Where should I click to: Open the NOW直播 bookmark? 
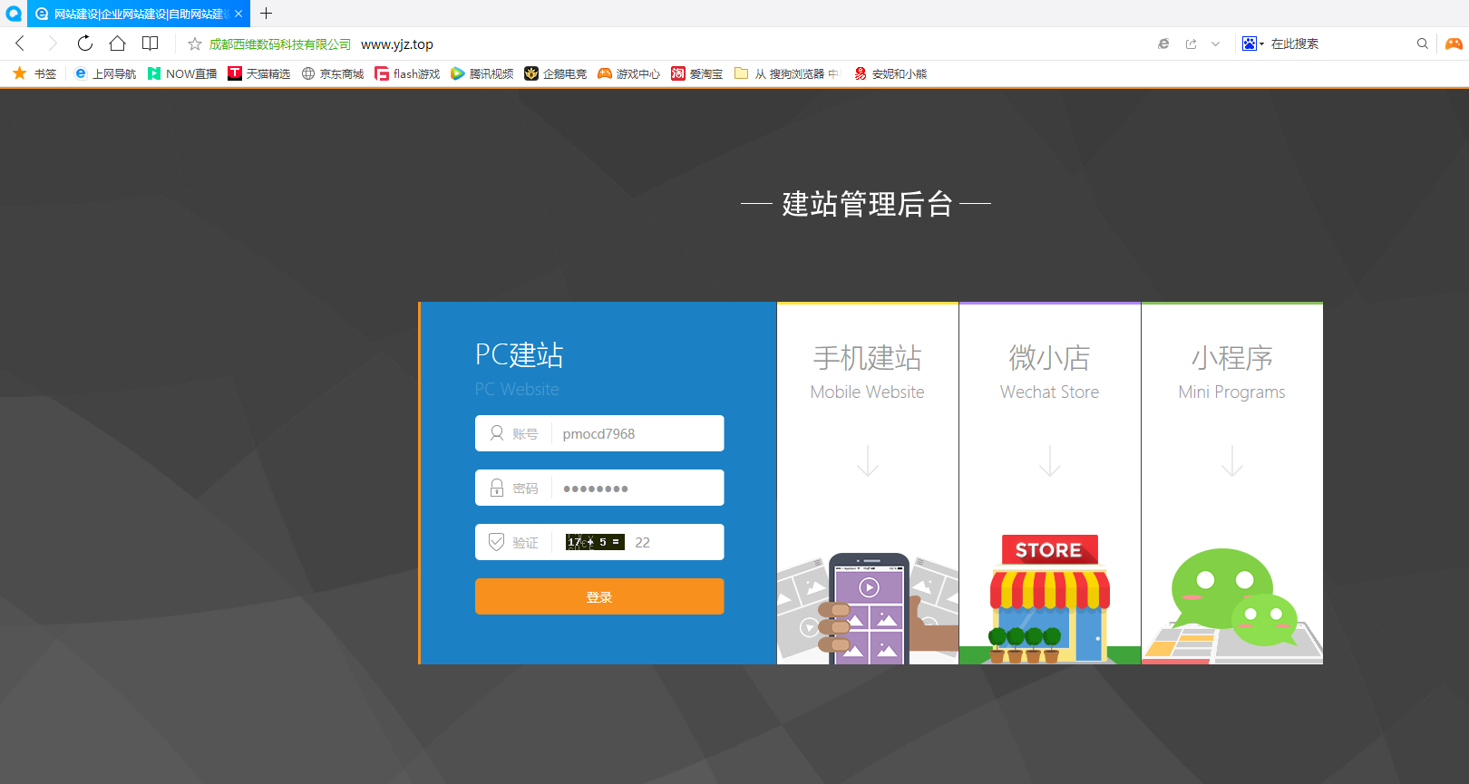[x=182, y=73]
